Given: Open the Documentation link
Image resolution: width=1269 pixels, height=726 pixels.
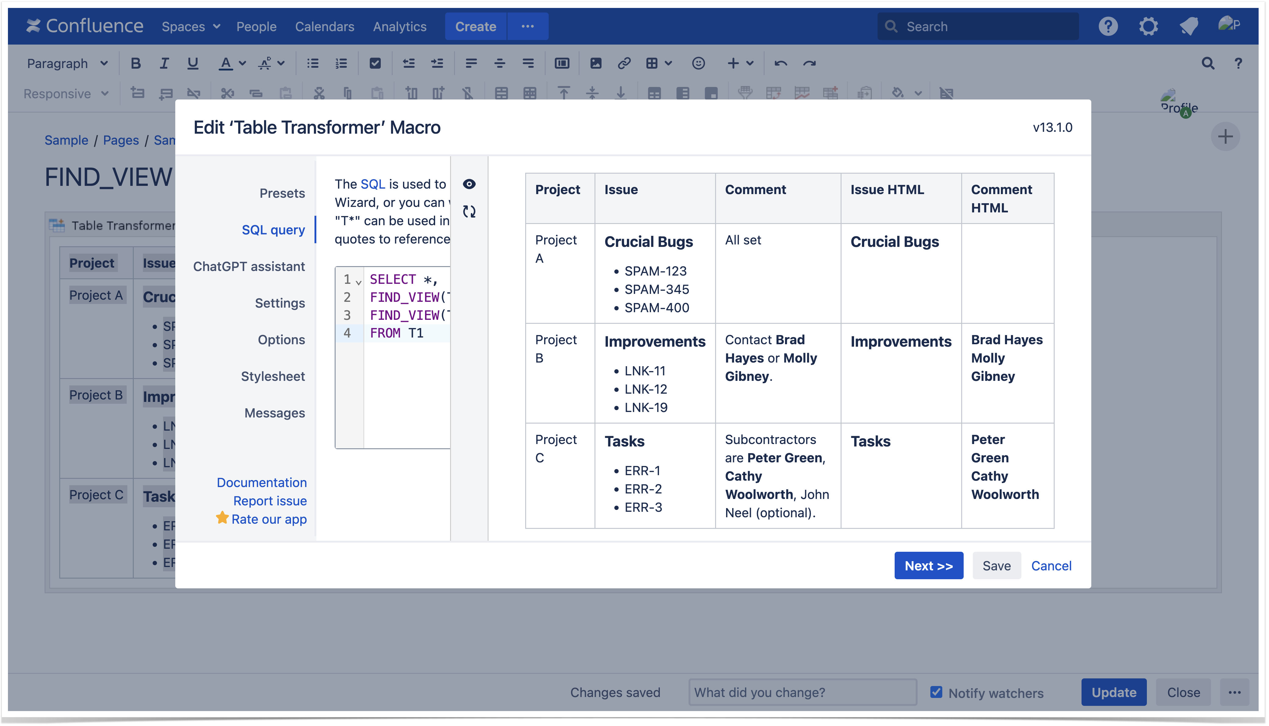Looking at the screenshot, I should (x=261, y=482).
